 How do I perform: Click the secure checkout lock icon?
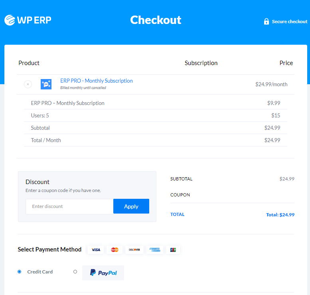coord(266,22)
